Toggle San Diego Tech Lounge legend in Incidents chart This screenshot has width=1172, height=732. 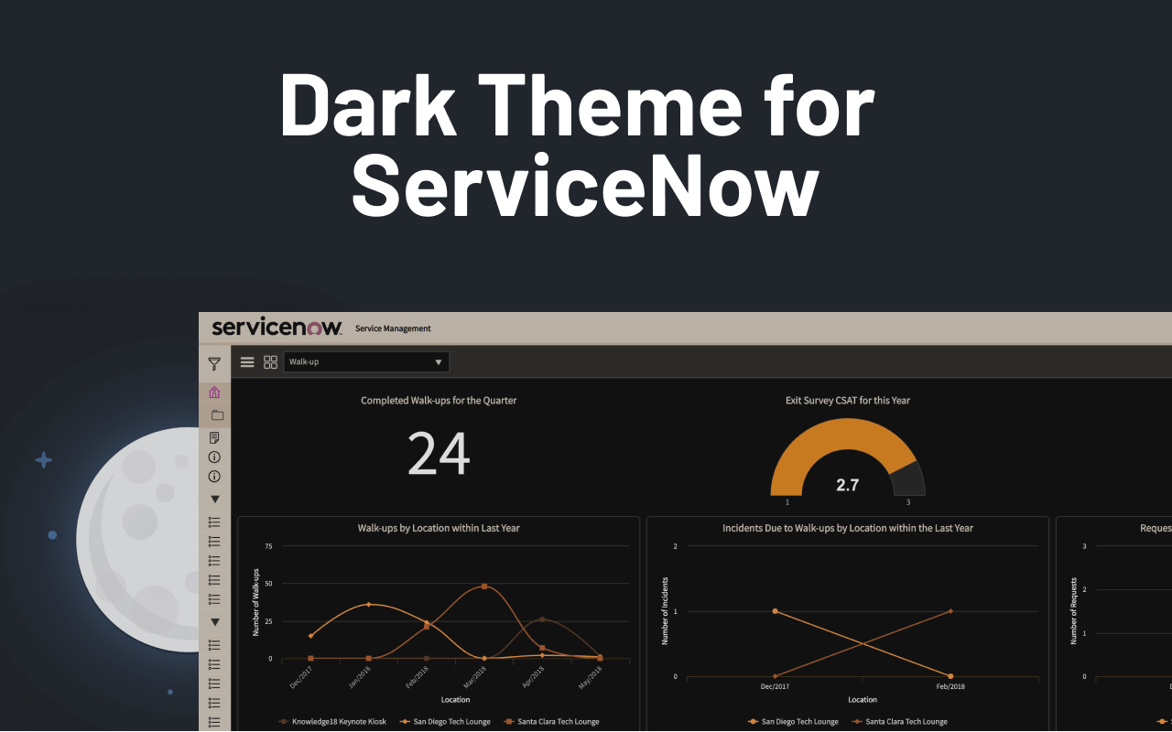[793, 722]
